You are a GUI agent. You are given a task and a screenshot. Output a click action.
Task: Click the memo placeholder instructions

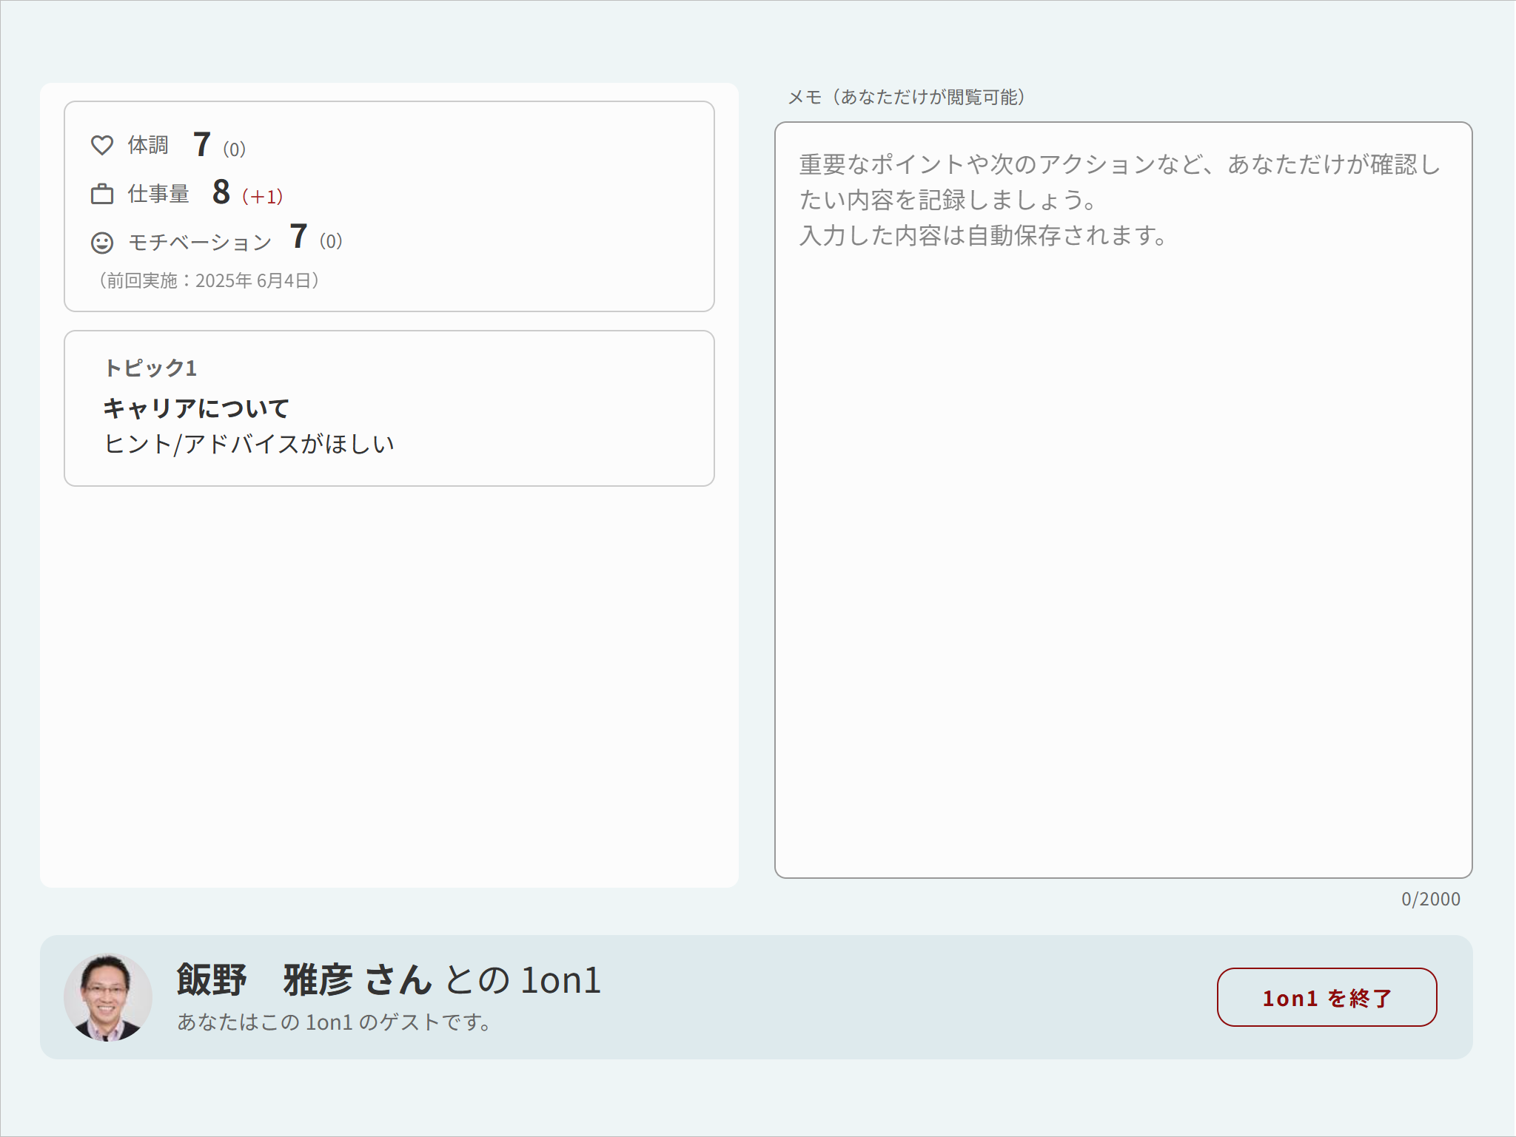[1118, 200]
